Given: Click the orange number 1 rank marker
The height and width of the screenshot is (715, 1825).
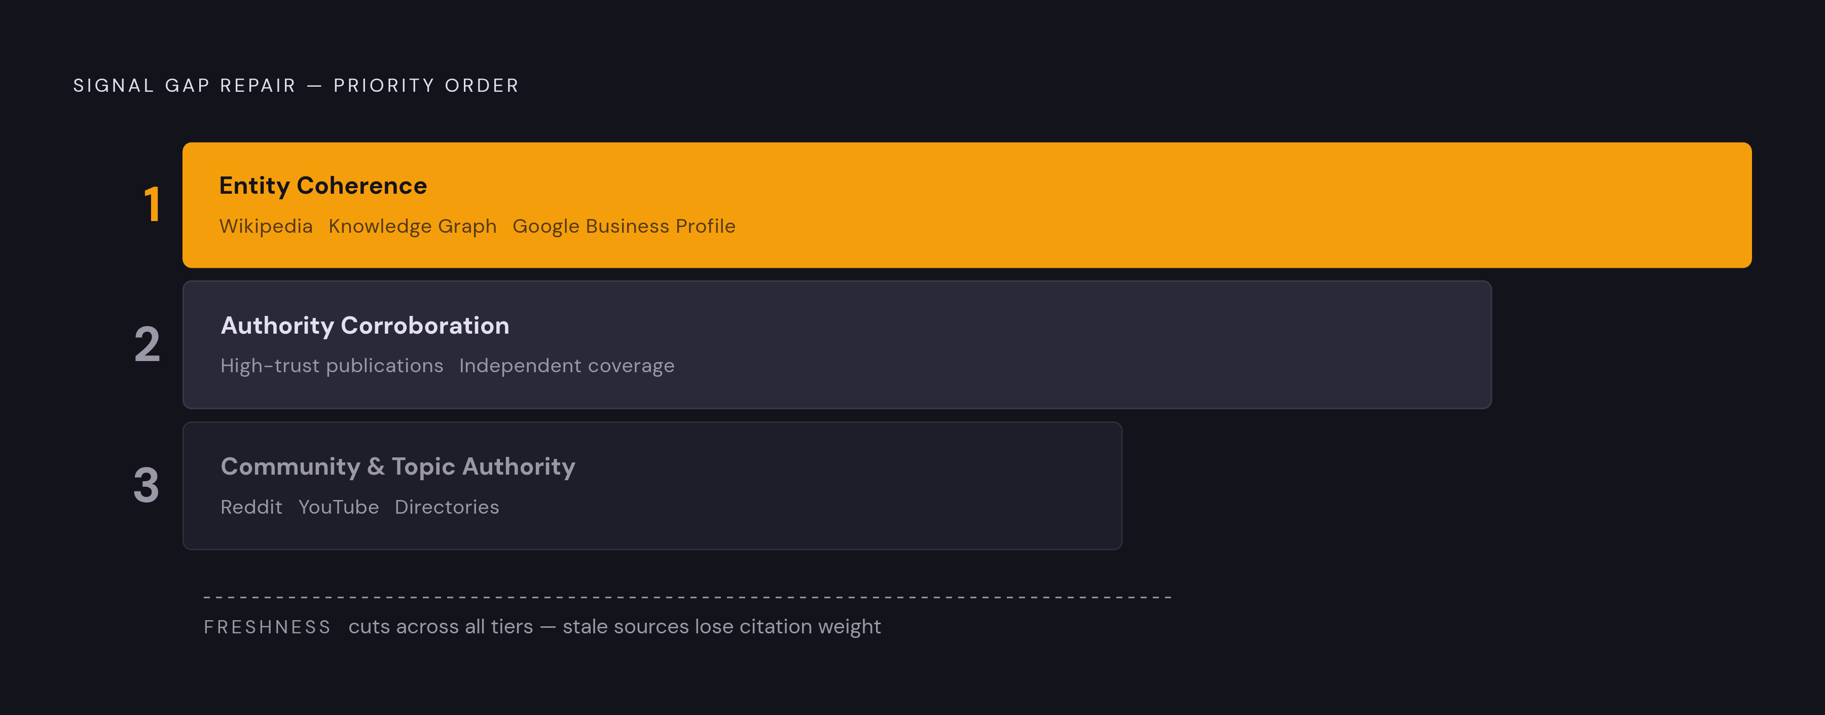Looking at the screenshot, I should tap(152, 205).
